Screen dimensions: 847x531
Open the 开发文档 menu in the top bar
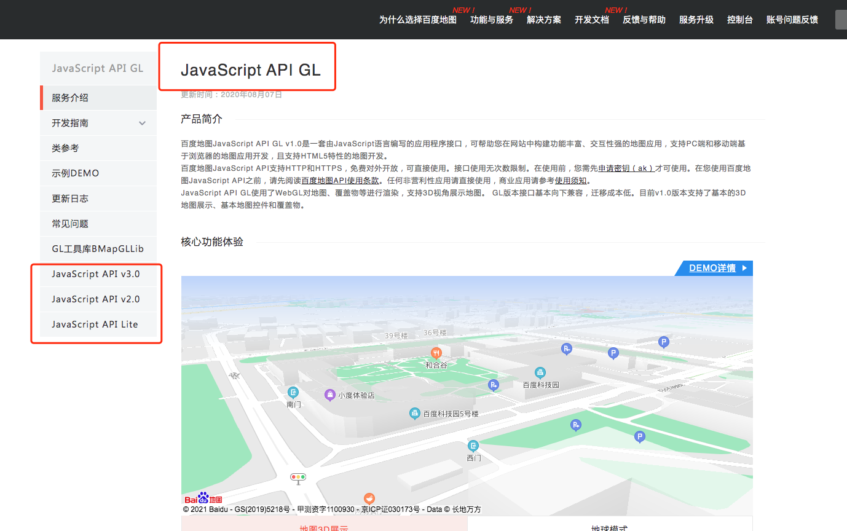click(x=591, y=19)
